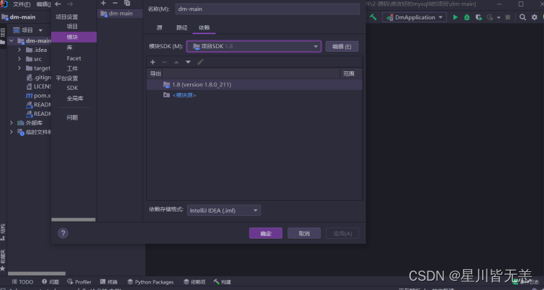544x290 pixels.
Task: Select pom.xml file in project tree
Action: (38, 96)
